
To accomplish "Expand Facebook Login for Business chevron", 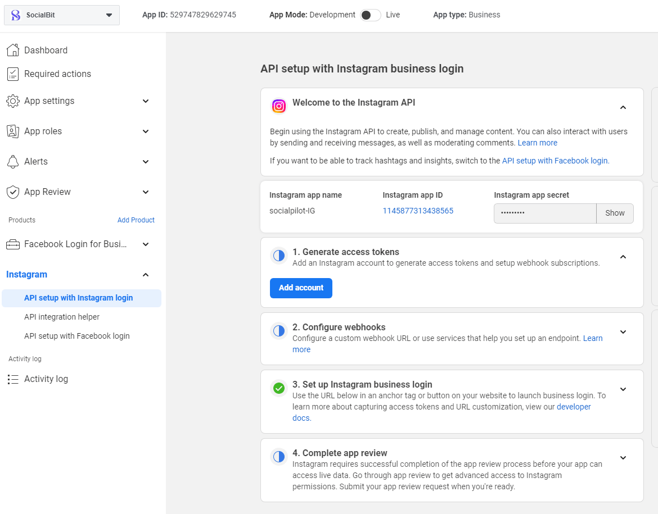I will point(146,244).
